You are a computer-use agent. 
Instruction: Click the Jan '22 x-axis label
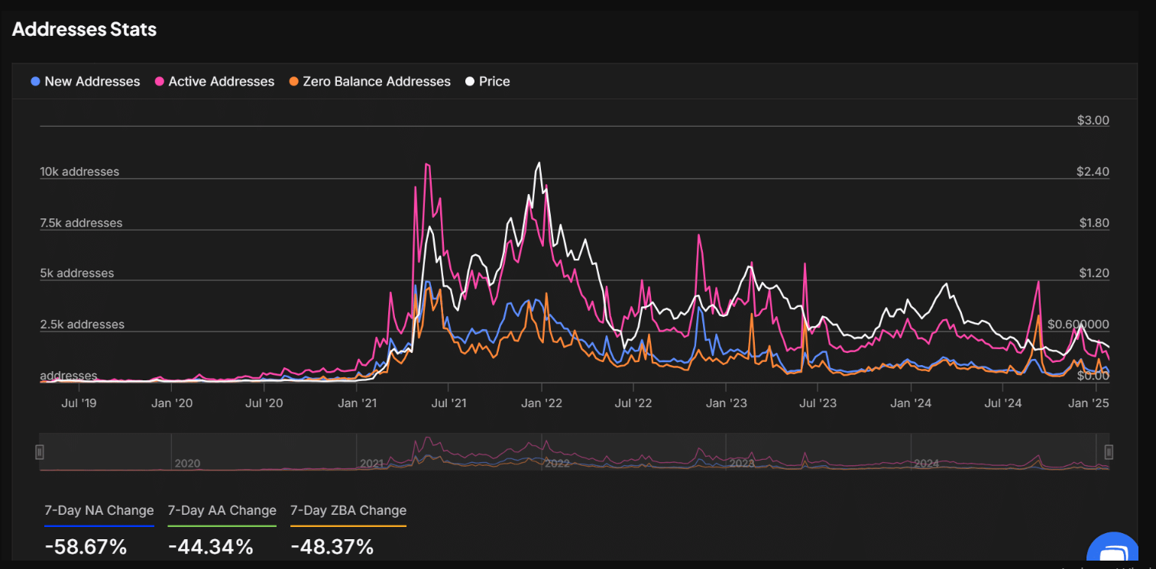pyautogui.click(x=541, y=403)
